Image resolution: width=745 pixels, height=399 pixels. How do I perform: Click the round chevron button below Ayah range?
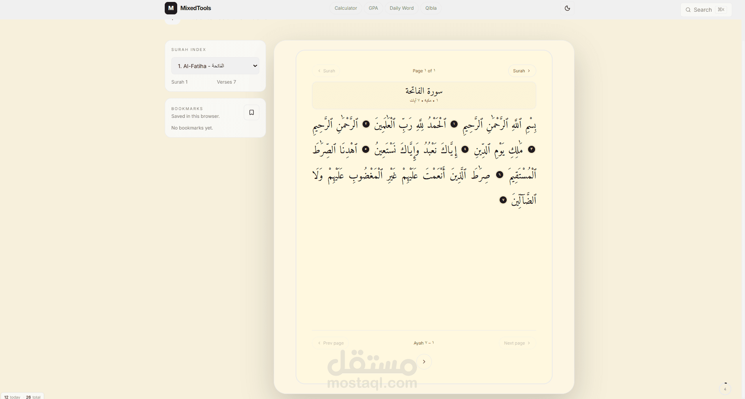tap(424, 362)
